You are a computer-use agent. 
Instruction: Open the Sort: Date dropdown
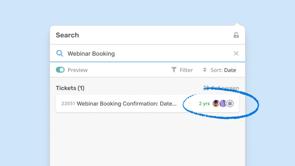(x=223, y=70)
